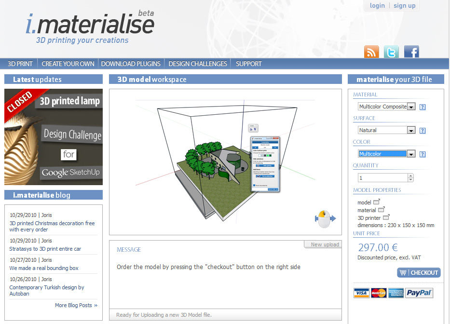Click help icon next to Surface dropdown
This screenshot has height=324, width=450.
(x=423, y=131)
